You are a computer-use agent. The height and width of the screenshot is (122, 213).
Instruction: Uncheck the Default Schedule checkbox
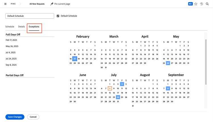58,16
